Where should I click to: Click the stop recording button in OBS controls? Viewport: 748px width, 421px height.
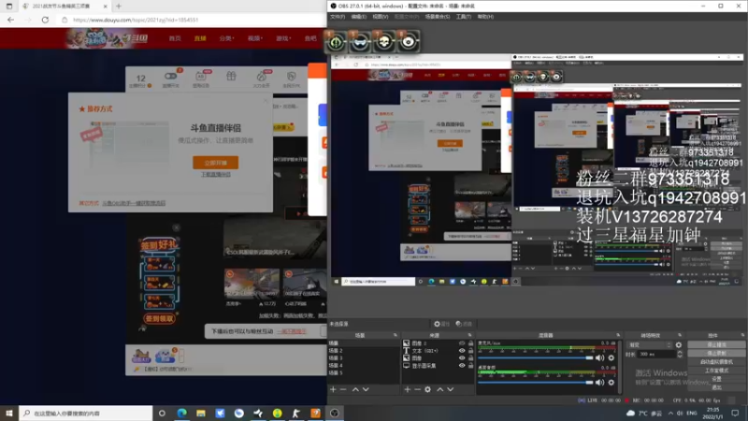pos(716,354)
